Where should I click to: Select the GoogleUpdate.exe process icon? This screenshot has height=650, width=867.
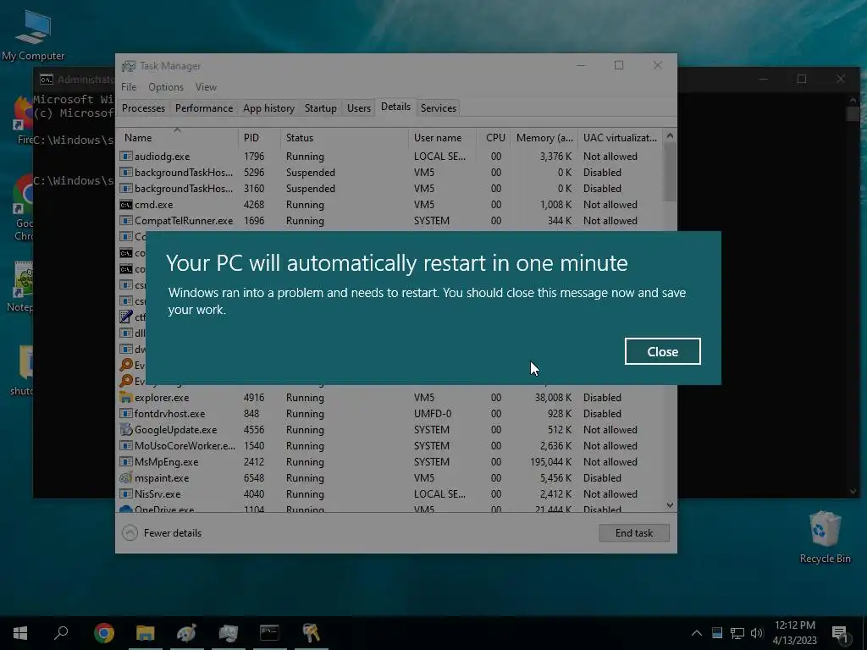[126, 429]
